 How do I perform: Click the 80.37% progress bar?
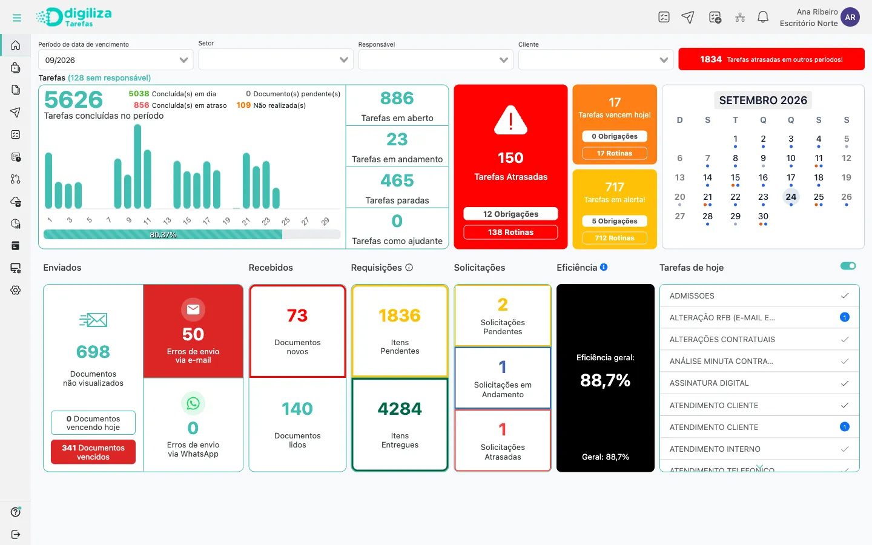click(x=192, y=234)
